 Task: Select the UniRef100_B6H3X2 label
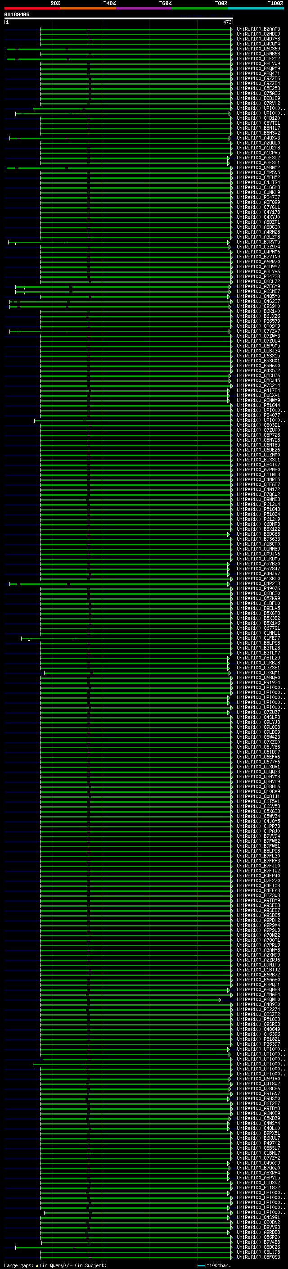[258, 133]
